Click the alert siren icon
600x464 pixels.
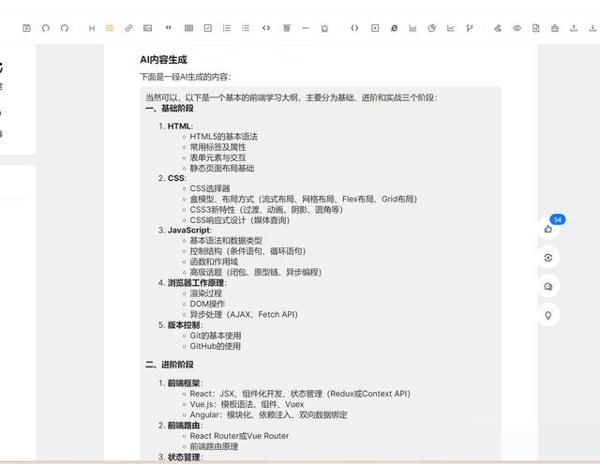click(324, 28)
